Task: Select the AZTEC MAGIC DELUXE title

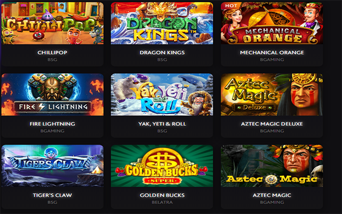Action: click(x=272, y=124)
